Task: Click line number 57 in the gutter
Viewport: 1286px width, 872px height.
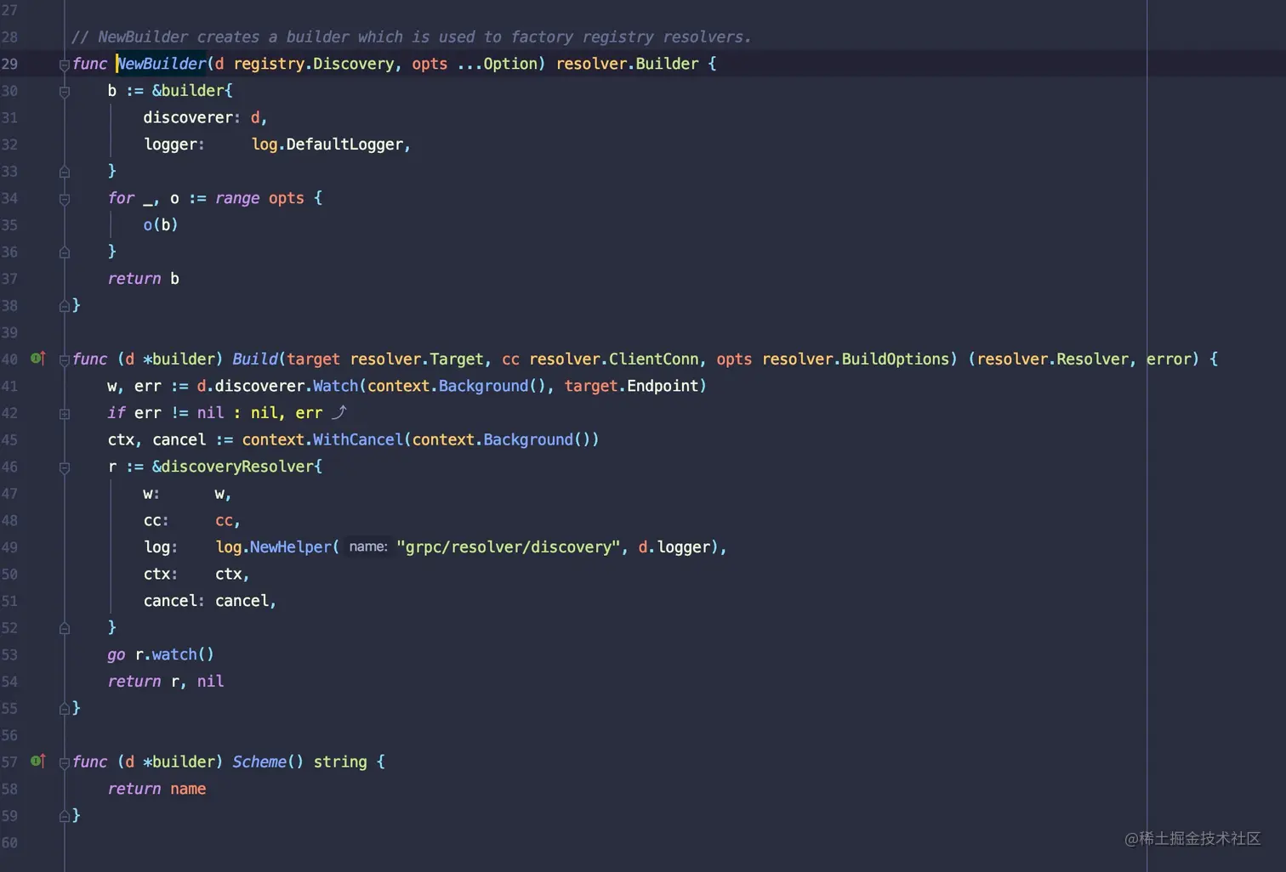Action: pyautogui.click(x=9, y=762)
